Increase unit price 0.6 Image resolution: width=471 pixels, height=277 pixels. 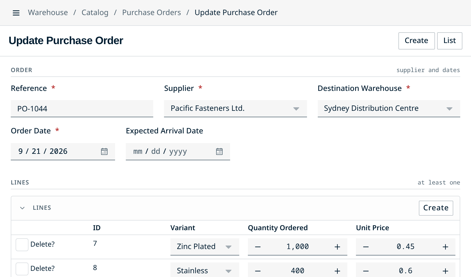[x=445, y=271]
